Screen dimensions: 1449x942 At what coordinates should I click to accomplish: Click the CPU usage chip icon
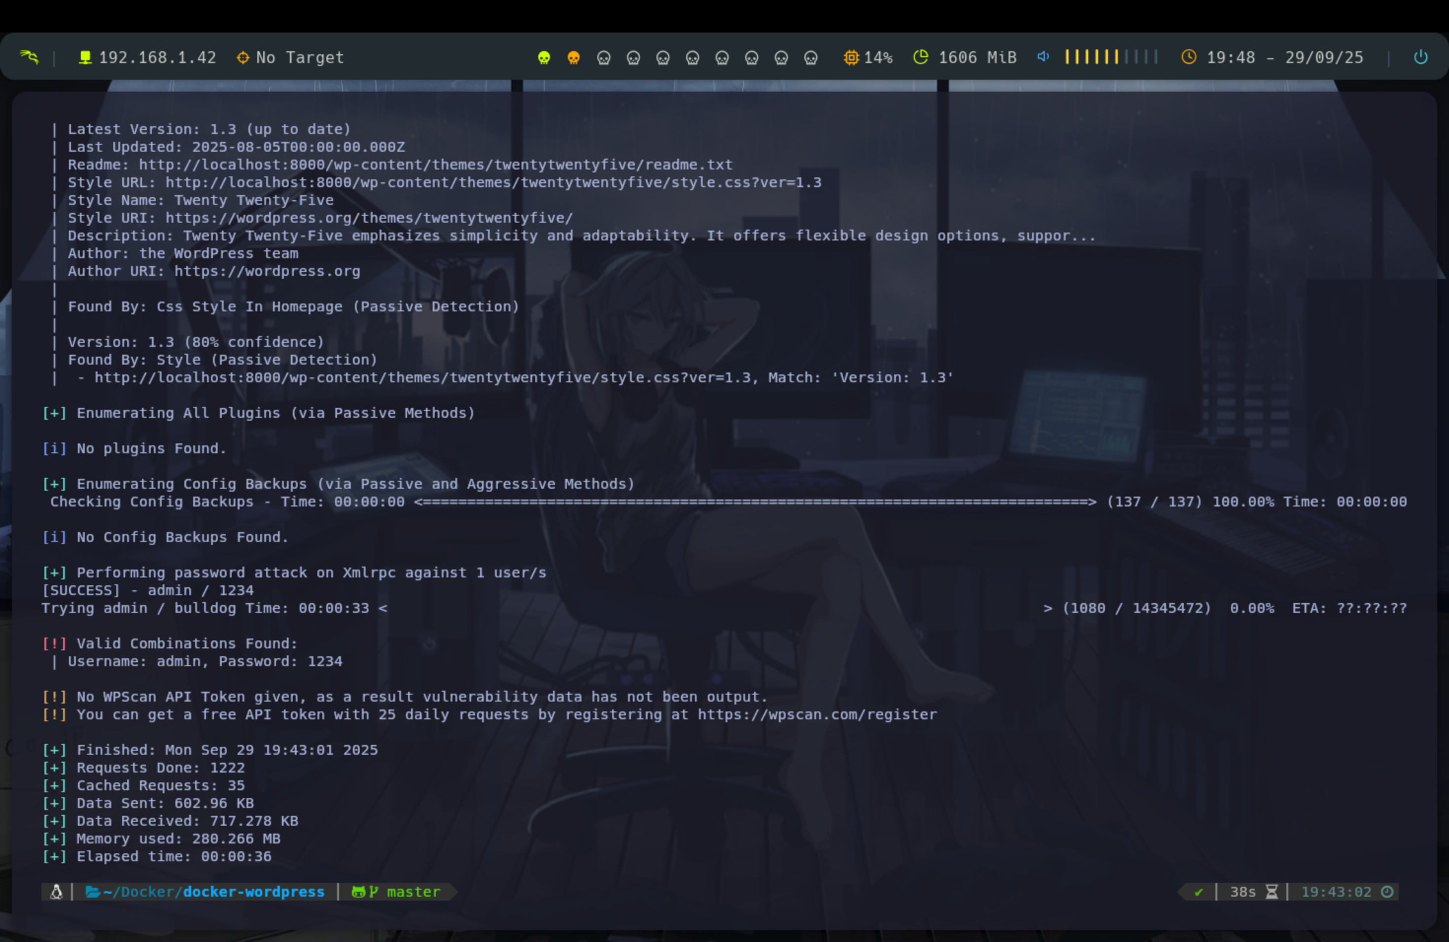coord(851,57)
